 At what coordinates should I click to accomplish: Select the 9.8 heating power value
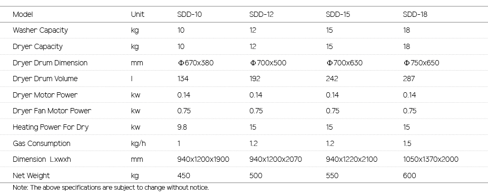coord(182,127)
